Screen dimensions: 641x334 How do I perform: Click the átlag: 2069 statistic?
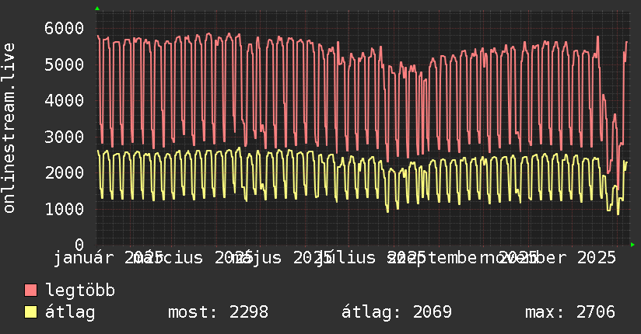click(397, 312)
